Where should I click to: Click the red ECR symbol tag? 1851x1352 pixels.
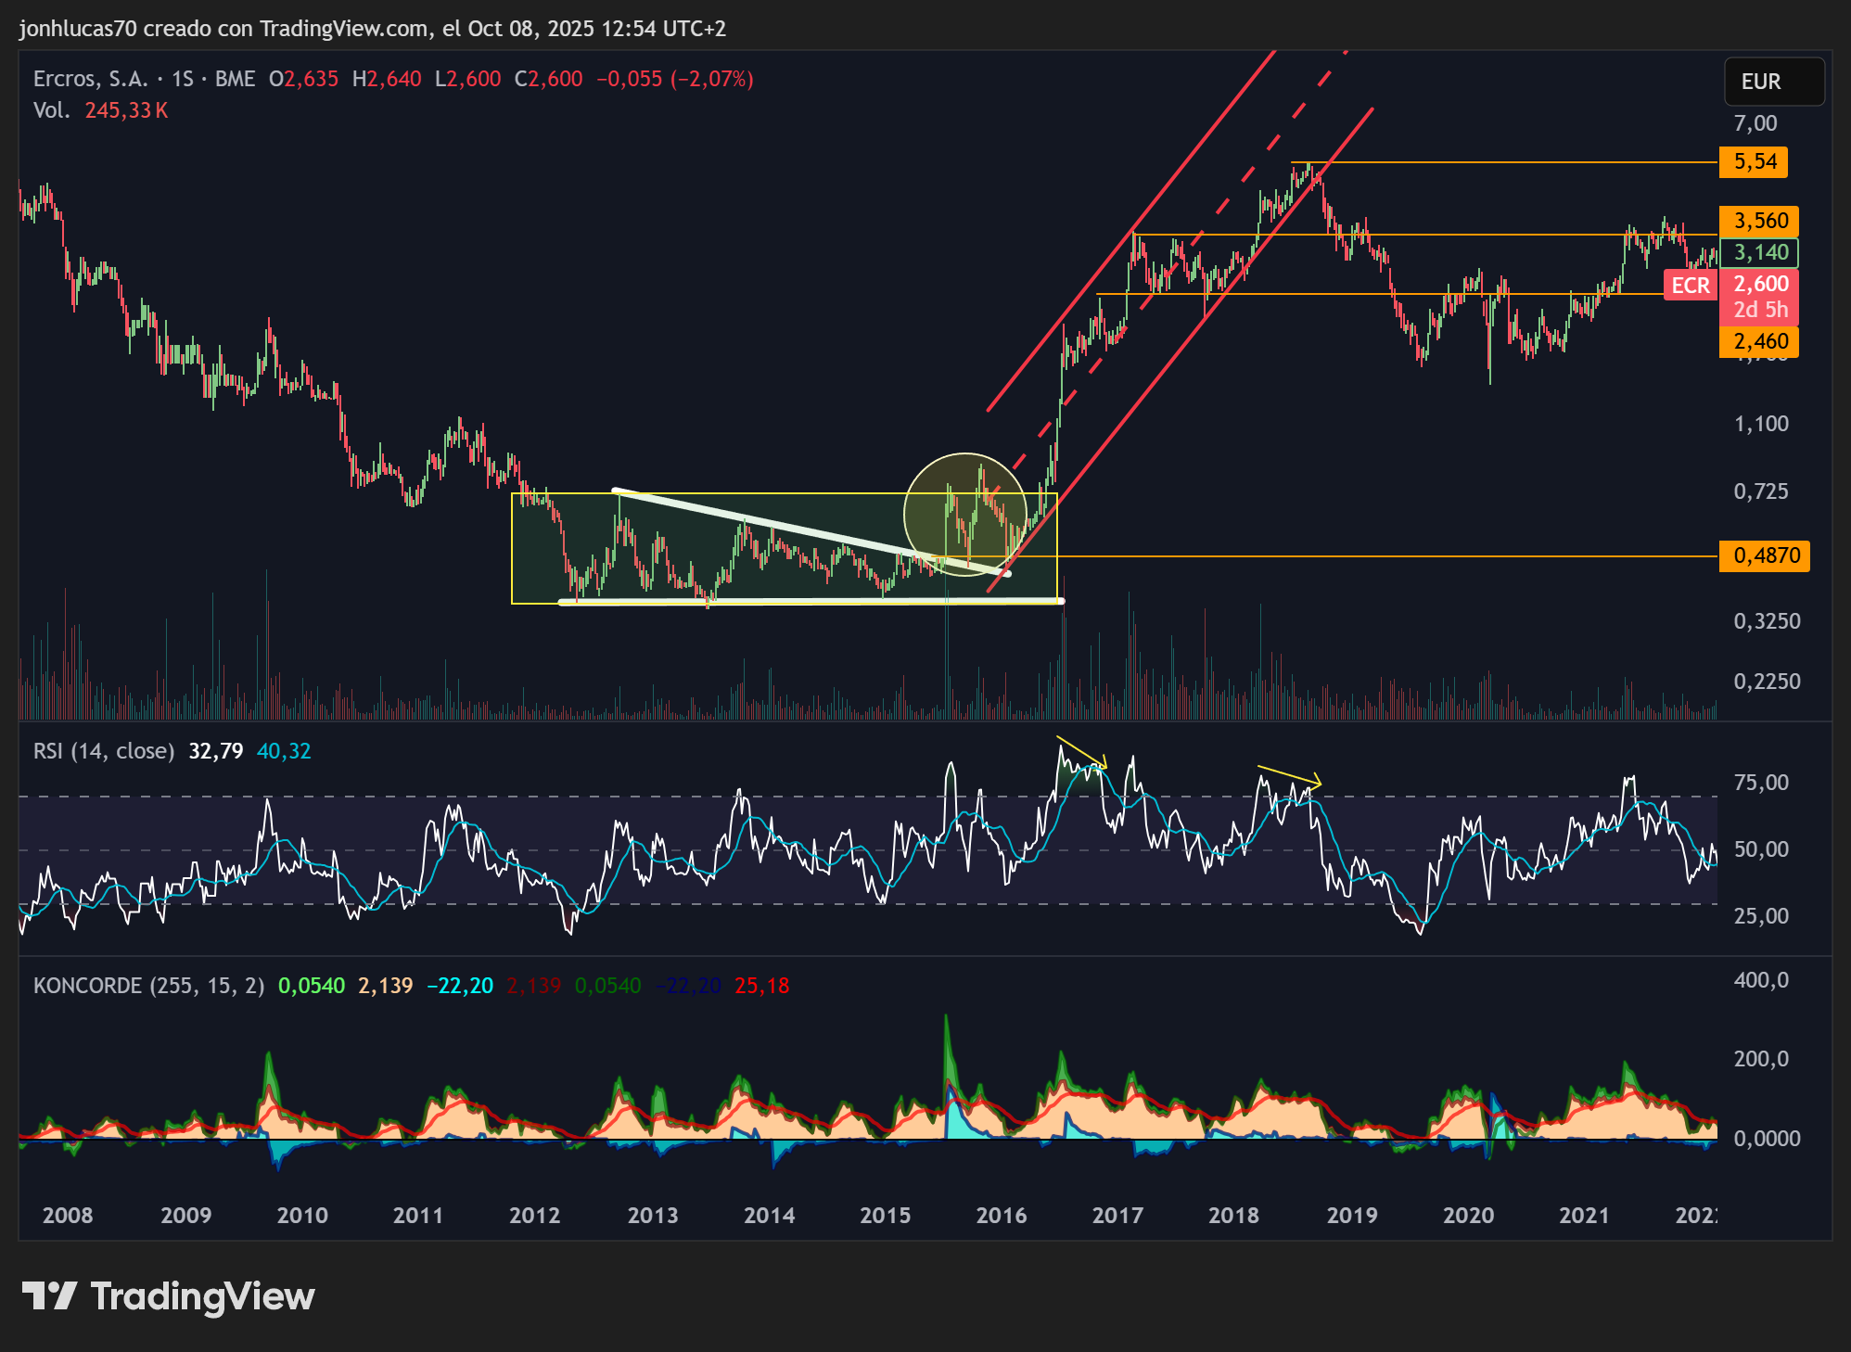coord(1691,285)
